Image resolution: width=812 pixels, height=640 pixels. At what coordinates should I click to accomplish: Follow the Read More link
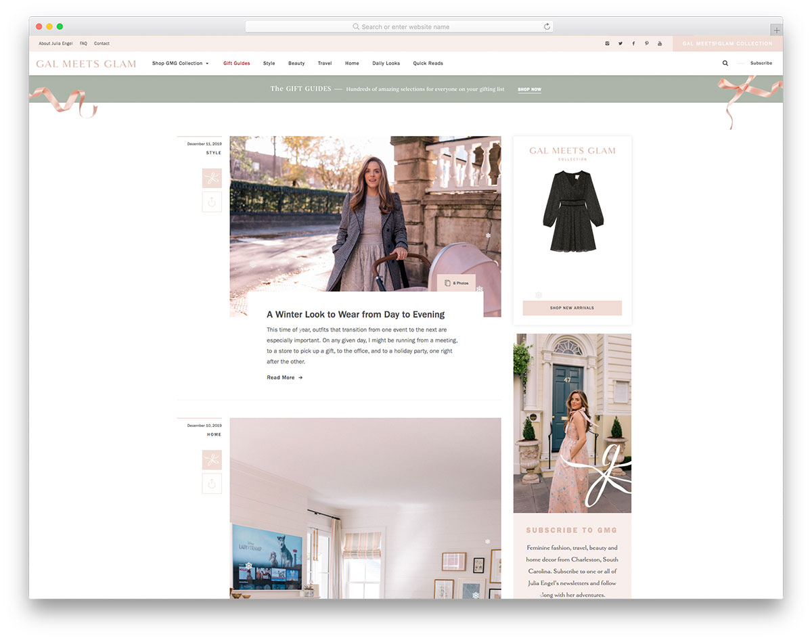click(284, 378)
